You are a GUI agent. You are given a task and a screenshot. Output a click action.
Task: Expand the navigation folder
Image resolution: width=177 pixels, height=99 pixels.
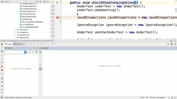tap(15, 32)
